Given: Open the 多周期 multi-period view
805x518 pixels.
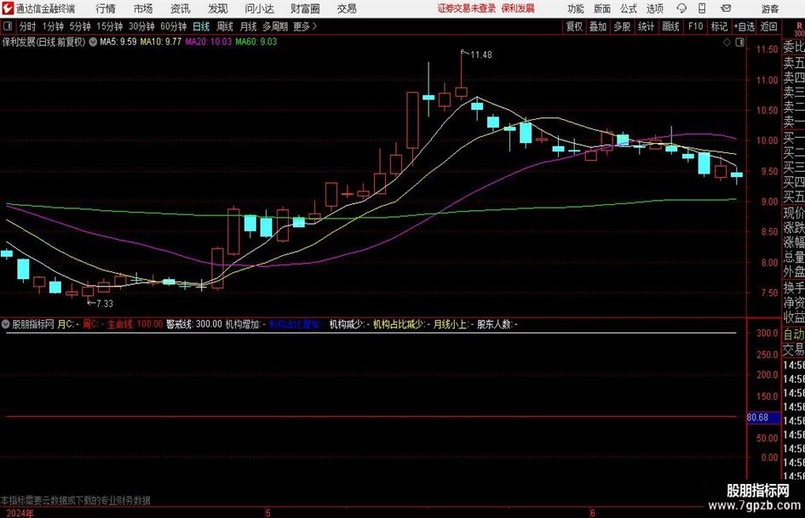Looking at the screenshot, I should click(275, 26).
